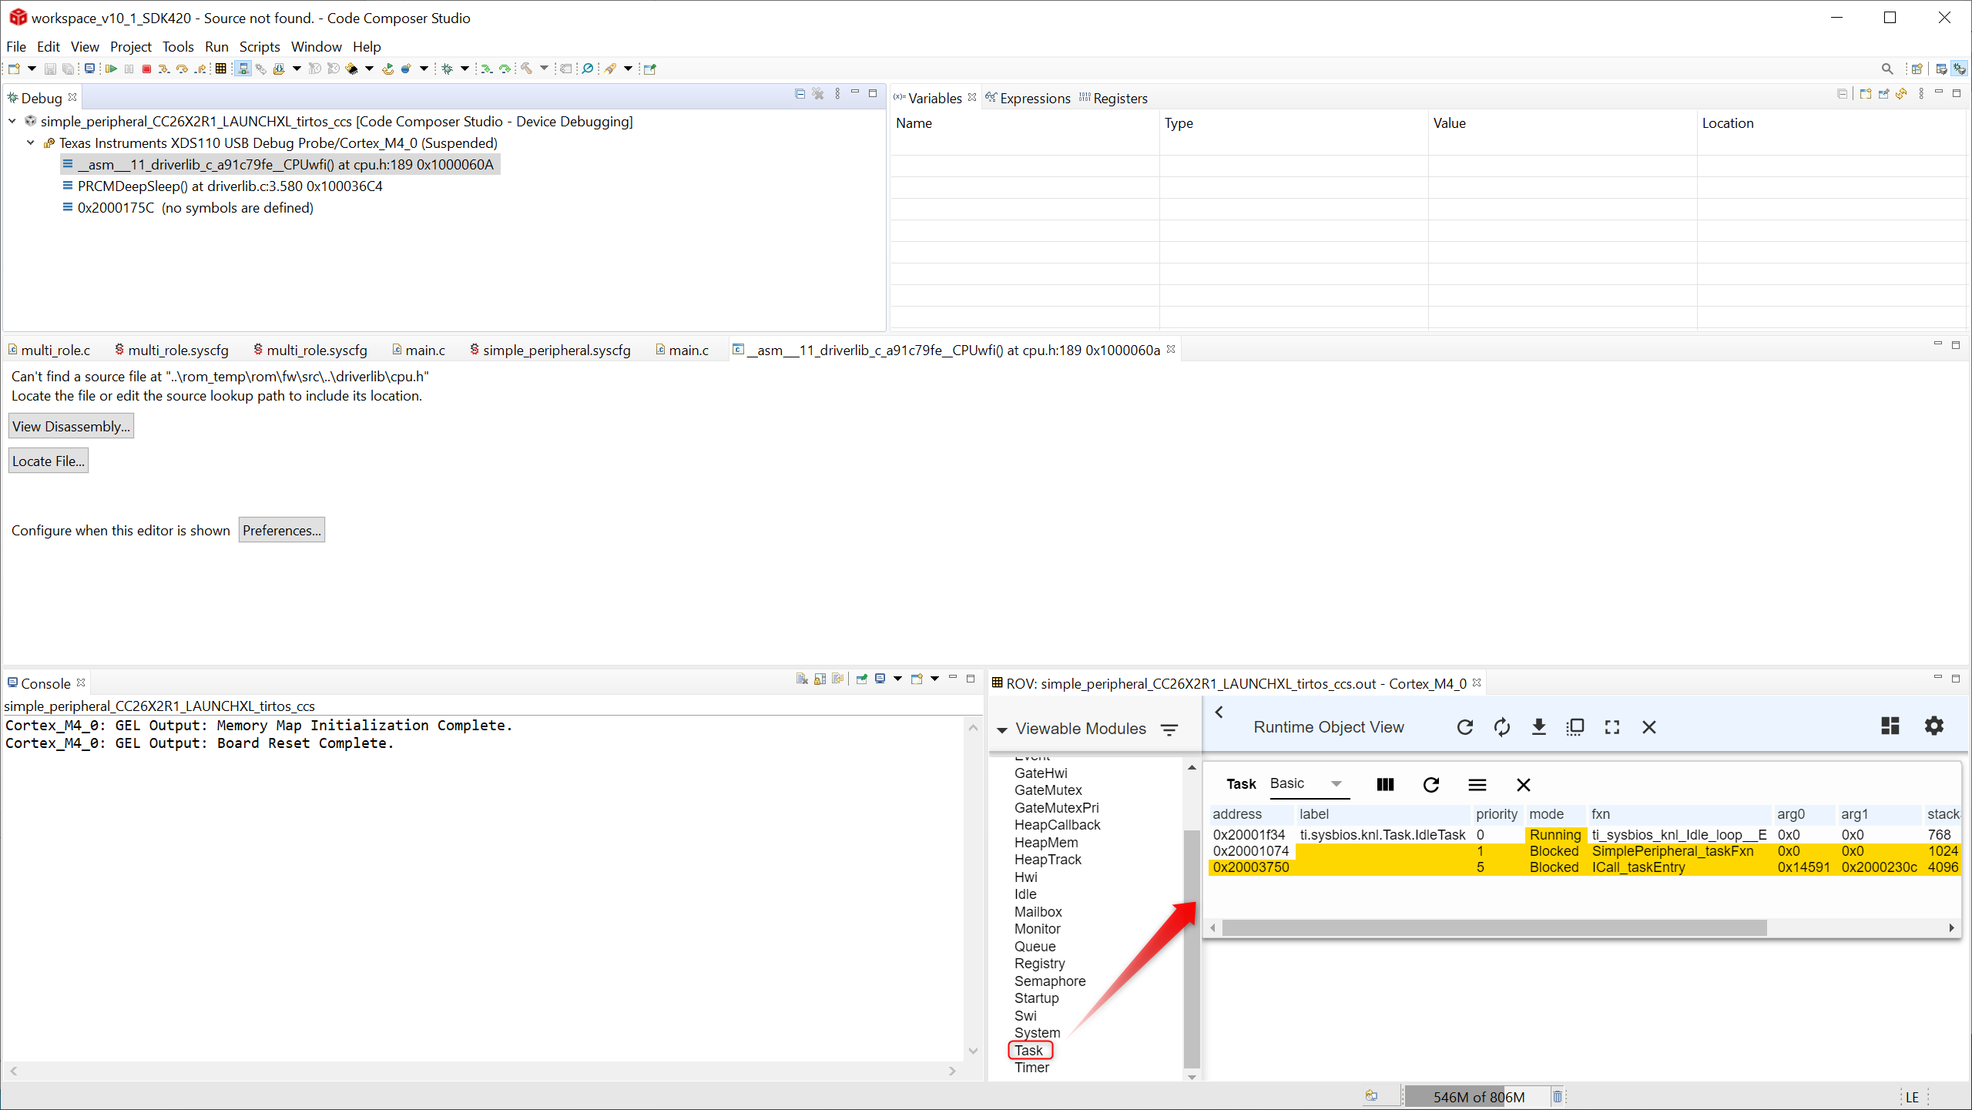
Task: Open the Scripts menu
Action: pos(259,47)
